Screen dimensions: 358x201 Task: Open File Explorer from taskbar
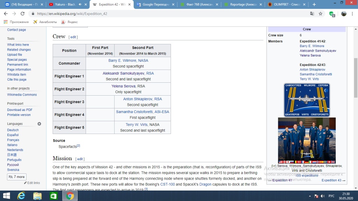coord(37,196)
